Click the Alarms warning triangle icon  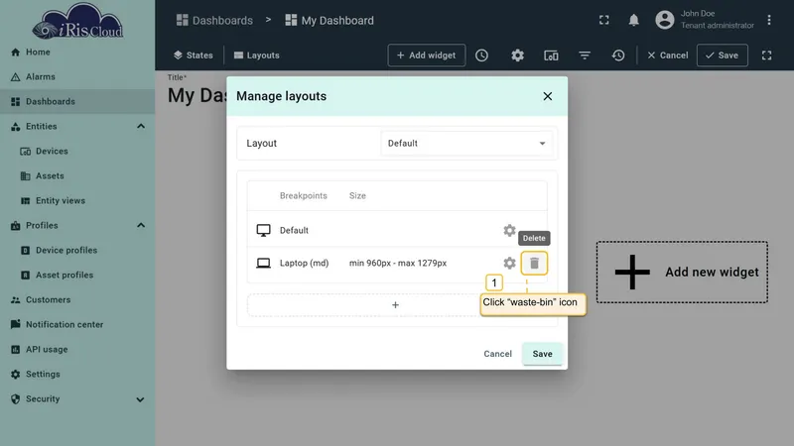click(x=15, y=77)
